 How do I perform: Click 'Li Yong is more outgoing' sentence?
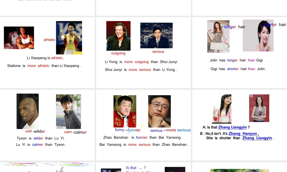click(141, 62)
